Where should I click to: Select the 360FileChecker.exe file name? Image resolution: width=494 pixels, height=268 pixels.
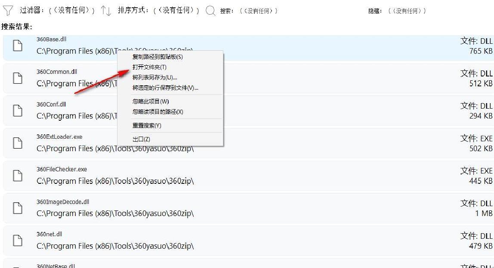(x=62, y=169)
